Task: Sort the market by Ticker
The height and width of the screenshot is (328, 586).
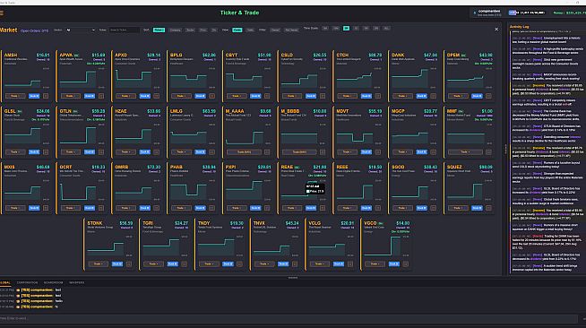Action: [159, 30]
